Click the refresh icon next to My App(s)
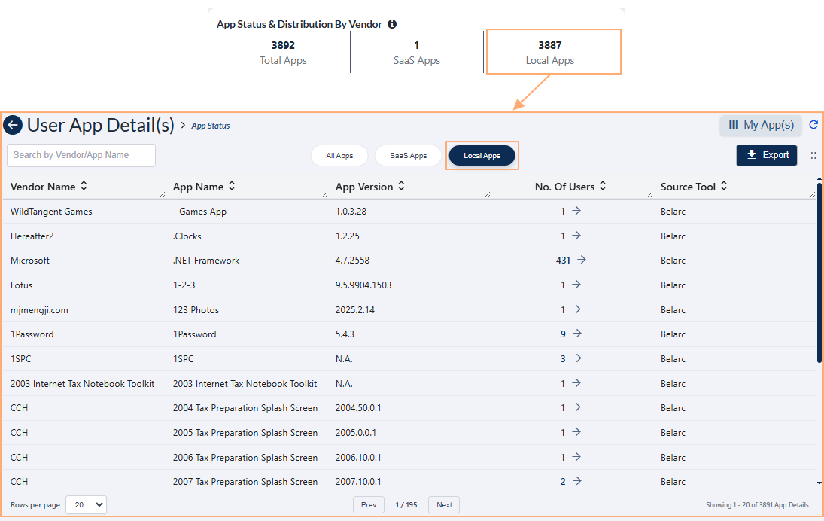The image size is (824, 521). pyautogui.click(x=813, y=125)
